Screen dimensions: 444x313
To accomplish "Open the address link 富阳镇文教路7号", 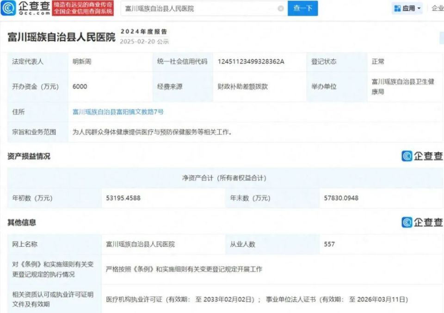I will tap(118, 112).
